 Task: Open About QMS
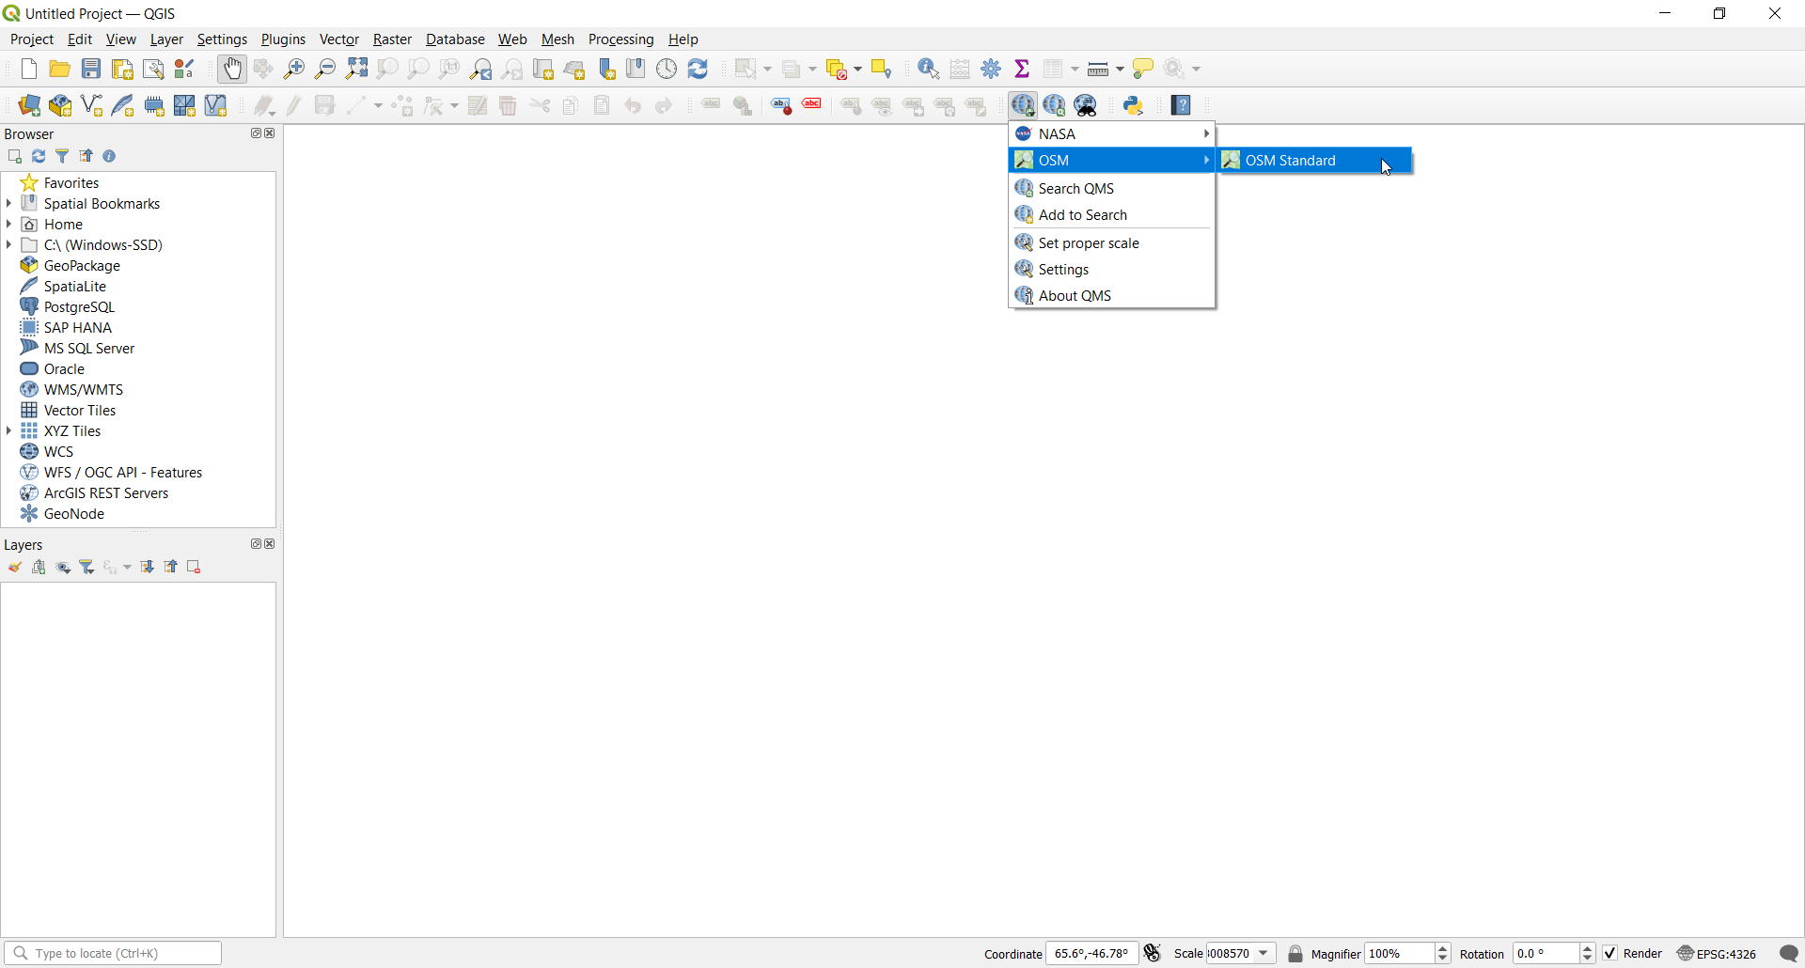pos(1074,295)
